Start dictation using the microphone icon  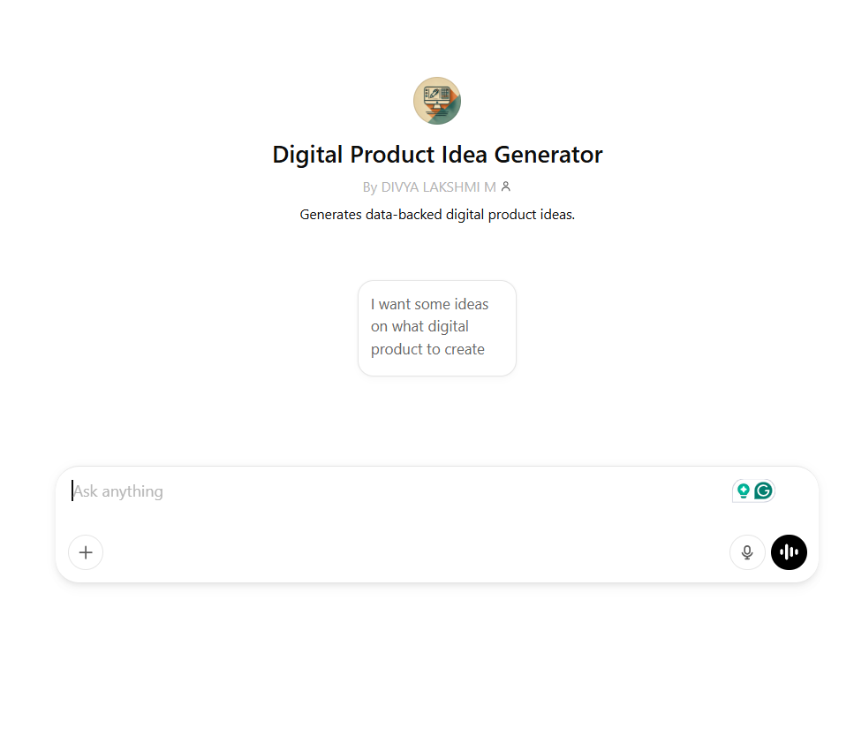[747, 551]
